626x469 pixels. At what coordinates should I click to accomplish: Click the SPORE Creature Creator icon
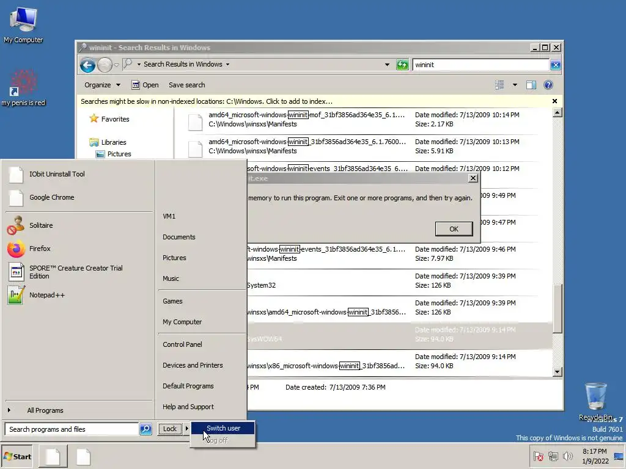pyautogui.click(x=16, y=272)
